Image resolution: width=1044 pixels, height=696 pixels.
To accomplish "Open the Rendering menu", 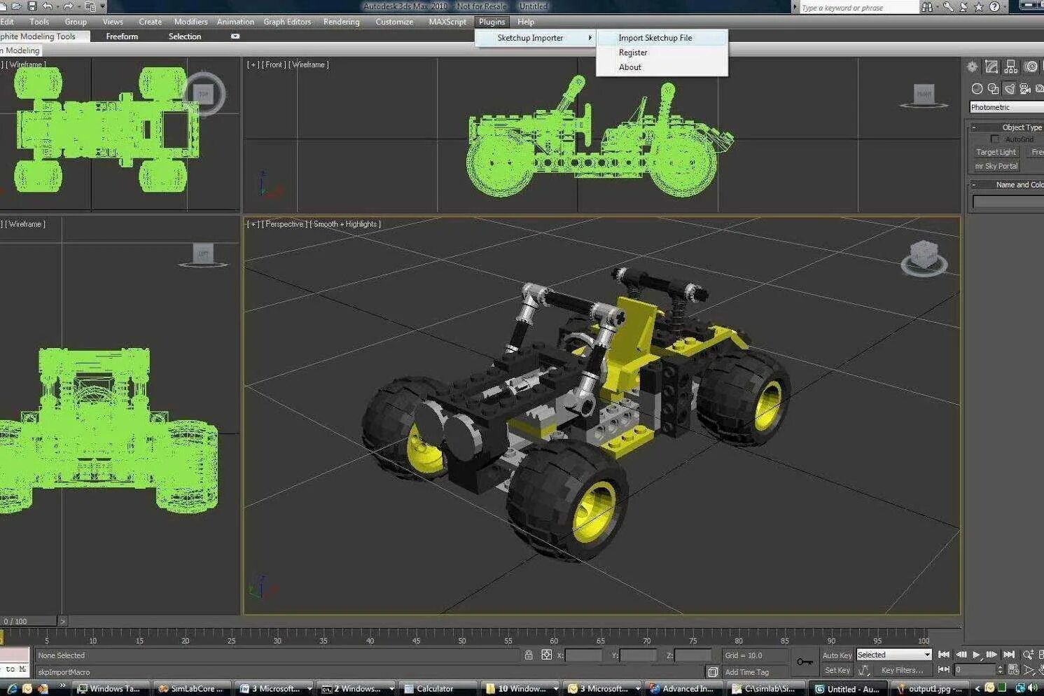I will pyautogui.click(x=341, y=22).
